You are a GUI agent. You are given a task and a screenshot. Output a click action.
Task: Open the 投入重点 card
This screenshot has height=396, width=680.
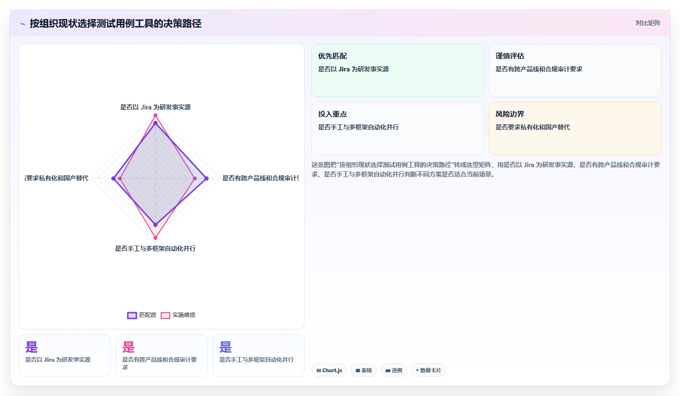coord(398,129)
